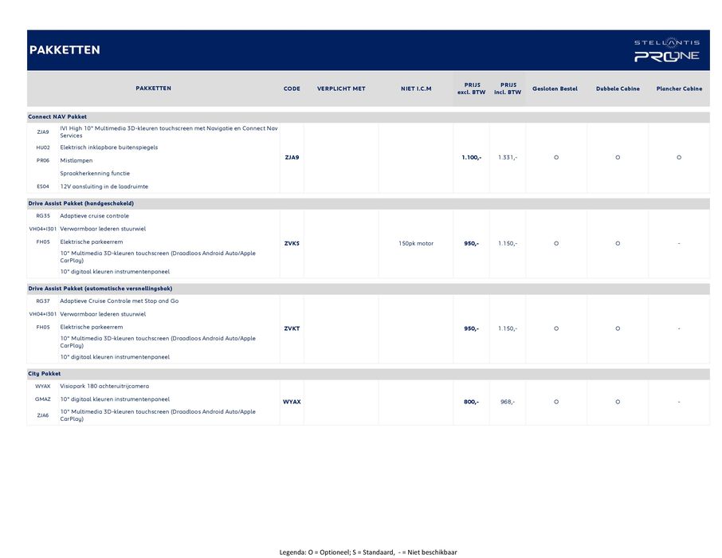The image size is (722, 558).
Task: Click the WYAX code in CODE column
Action: 292,402
